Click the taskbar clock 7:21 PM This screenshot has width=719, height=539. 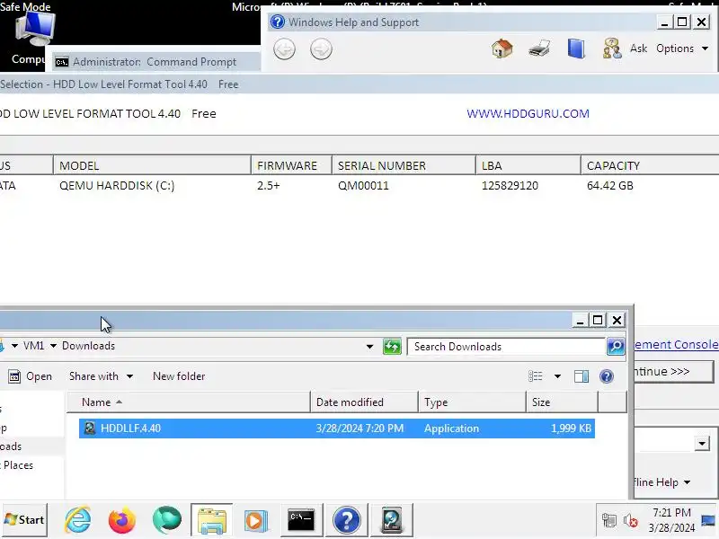click(671, 512)
